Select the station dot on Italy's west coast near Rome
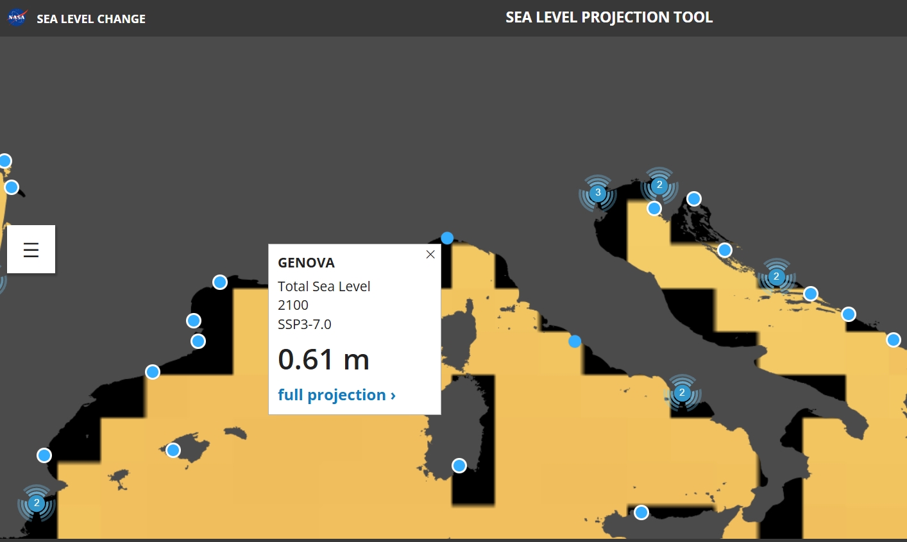Viewport: 907px width, 542px height. click(x=575, y=341)
